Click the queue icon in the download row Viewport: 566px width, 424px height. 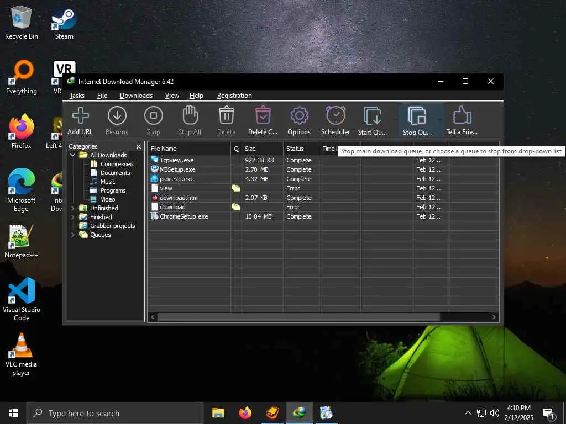[236, 207]
